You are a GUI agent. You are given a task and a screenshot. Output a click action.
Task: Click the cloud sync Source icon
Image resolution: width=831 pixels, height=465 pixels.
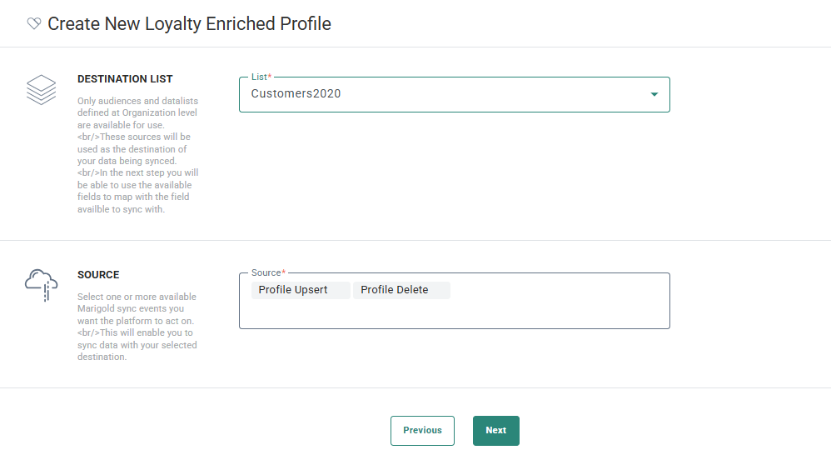coord(41,284)
